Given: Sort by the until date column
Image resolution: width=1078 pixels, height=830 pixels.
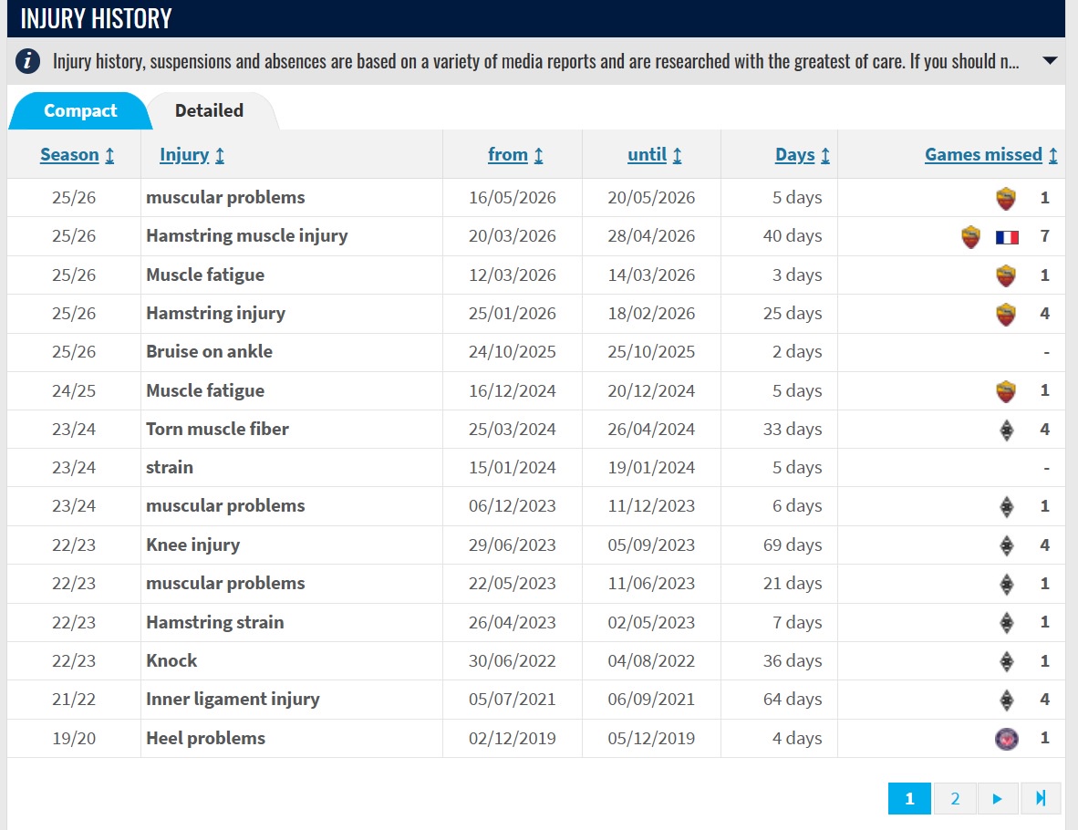Looking at the screenshot, I should (x=655, y=155).
